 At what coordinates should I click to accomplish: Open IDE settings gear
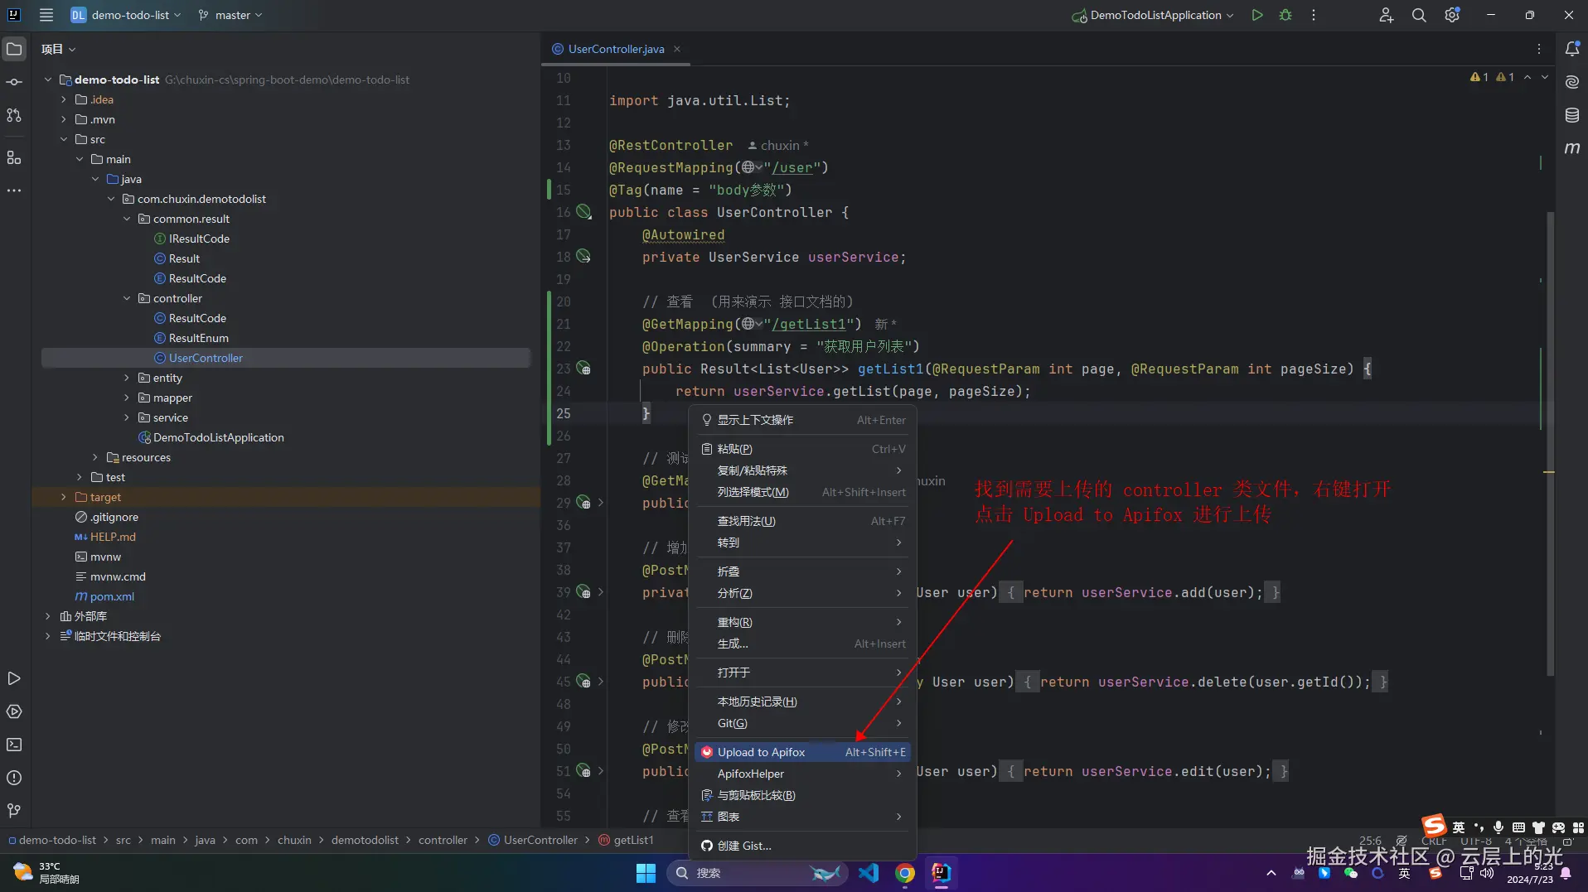click(1452, 15)
